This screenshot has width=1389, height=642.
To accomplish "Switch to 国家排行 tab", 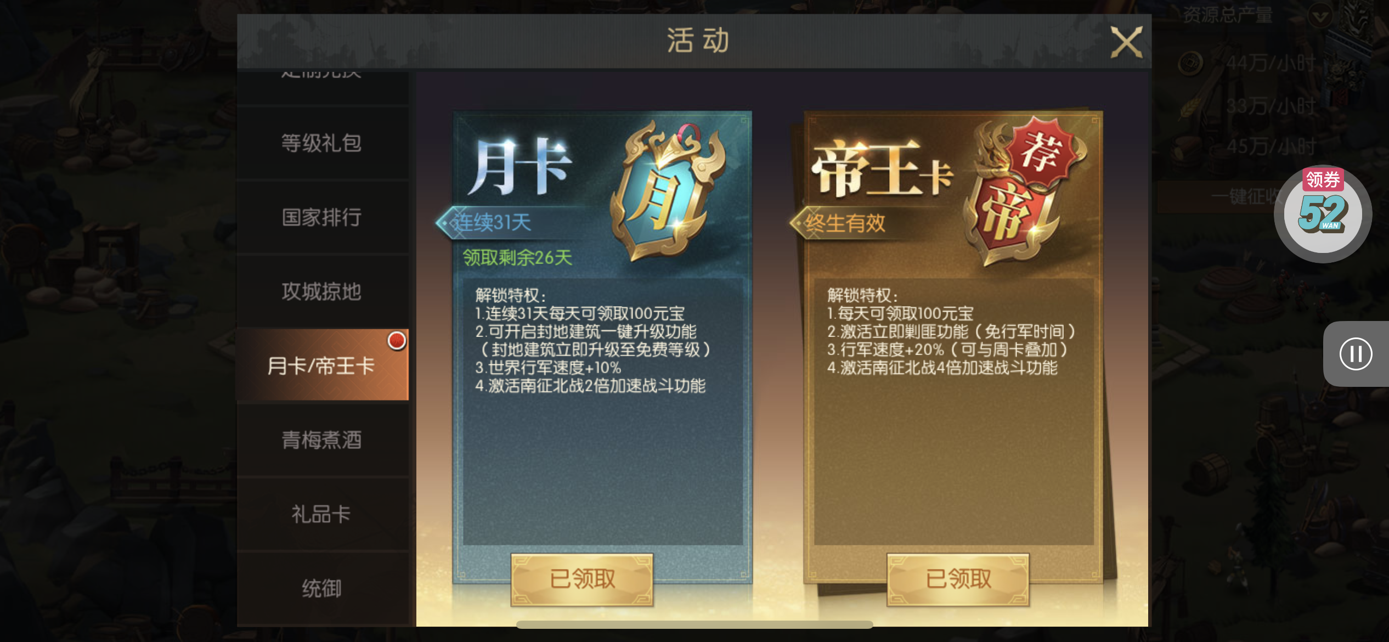I will pos(323,217).
